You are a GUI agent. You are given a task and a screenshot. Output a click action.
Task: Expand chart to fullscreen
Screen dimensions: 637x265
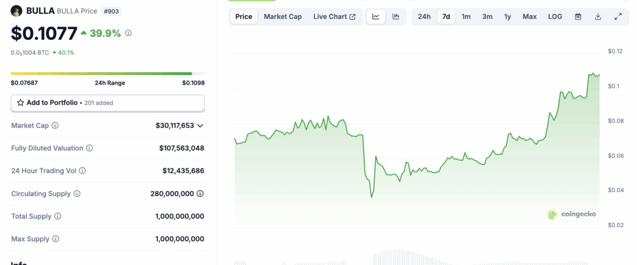tap(618, 16)
